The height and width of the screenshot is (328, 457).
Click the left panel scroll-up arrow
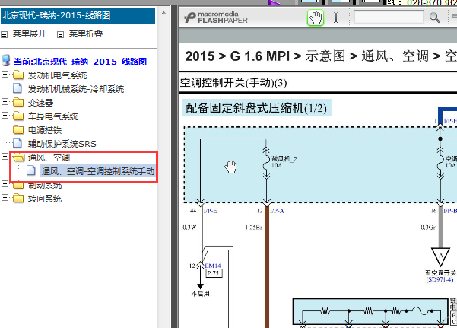163,13
